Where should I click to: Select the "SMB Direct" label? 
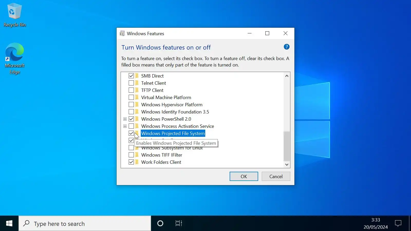coord(152,76)
